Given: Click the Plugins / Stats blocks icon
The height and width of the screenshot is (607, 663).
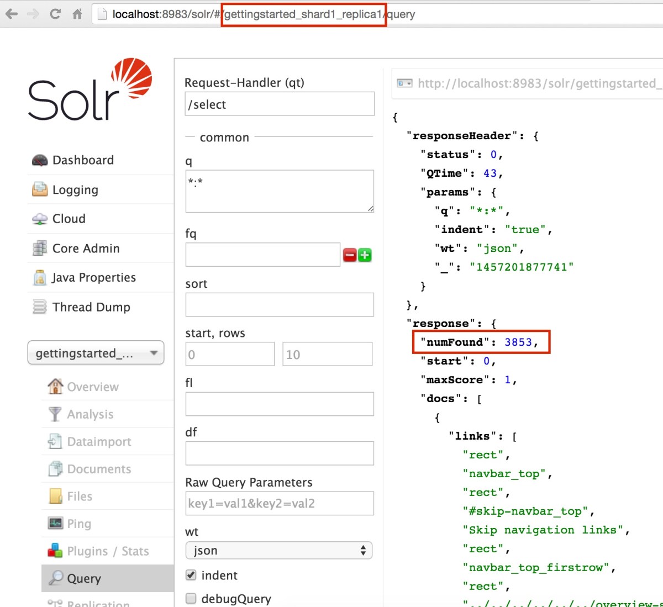Looking at the screenshot, I should click(x=55, y=551).
